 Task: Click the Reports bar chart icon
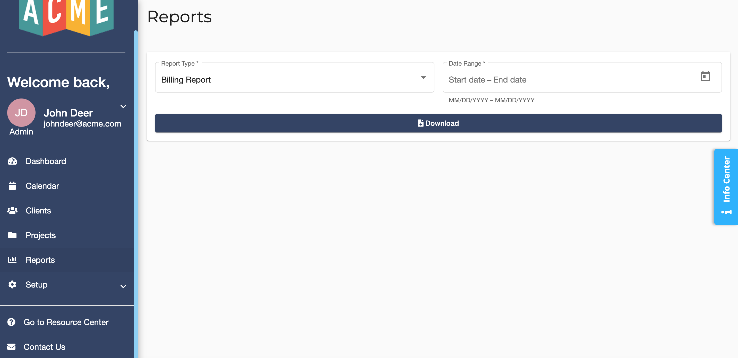[x=12, y=259]
